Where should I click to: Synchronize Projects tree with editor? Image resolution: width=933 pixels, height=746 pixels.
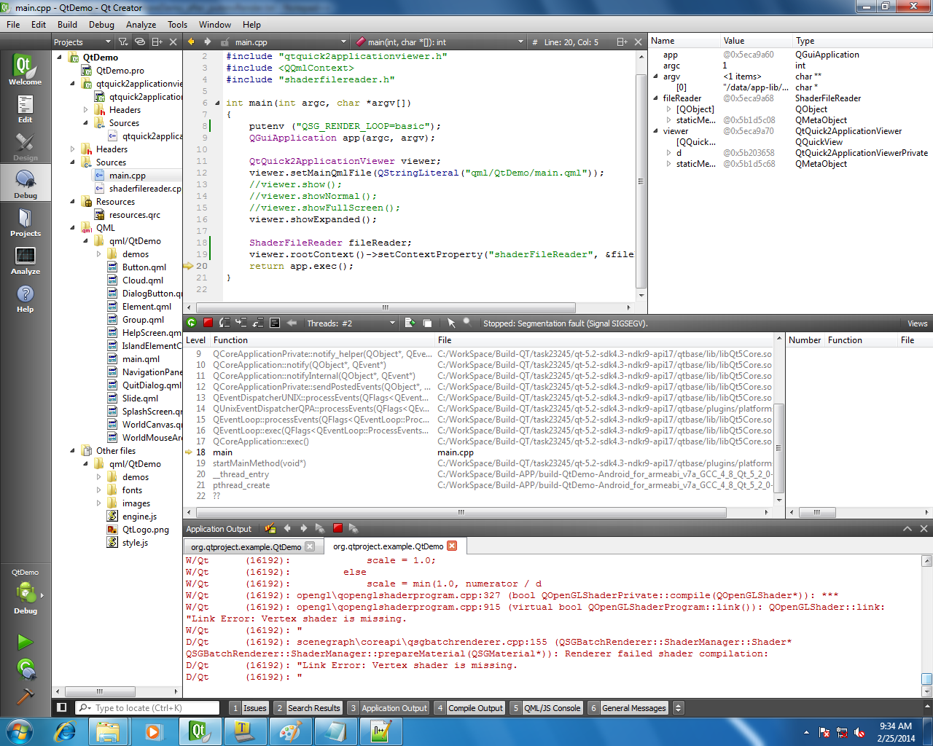[141, 42]
